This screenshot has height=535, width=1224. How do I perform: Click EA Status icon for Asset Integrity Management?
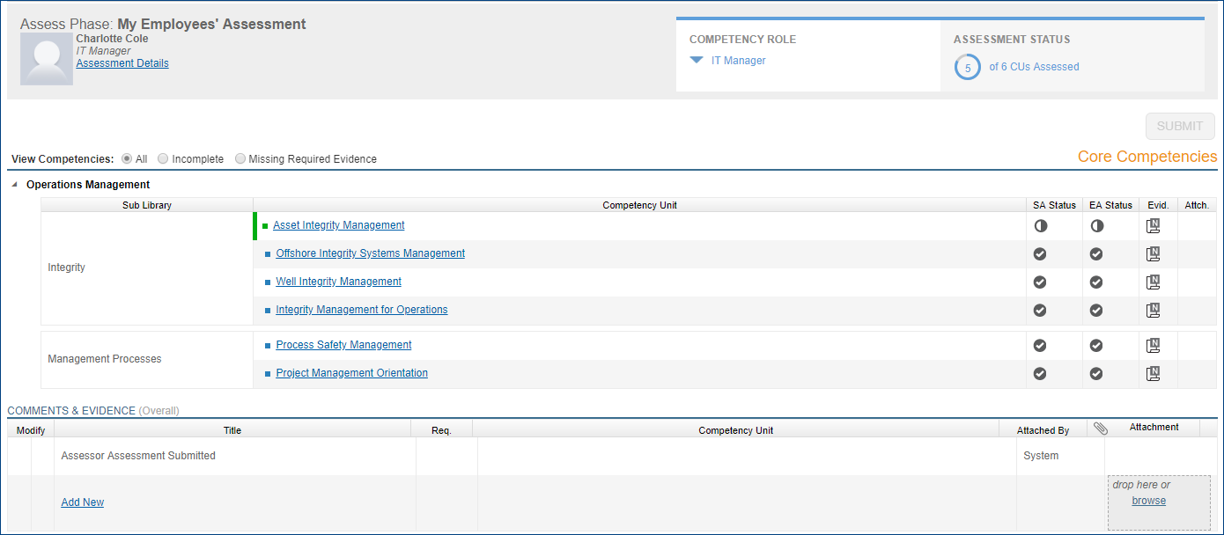pyautogui.click(x=1096, y=226)
